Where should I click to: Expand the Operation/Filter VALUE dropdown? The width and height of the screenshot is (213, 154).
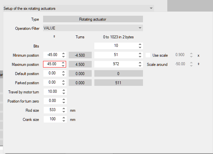click(x=140, y=28)
